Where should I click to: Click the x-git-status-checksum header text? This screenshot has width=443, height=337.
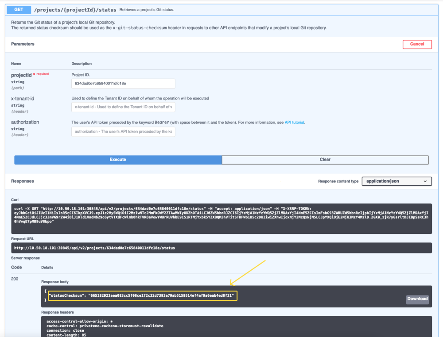pos(140,28)
